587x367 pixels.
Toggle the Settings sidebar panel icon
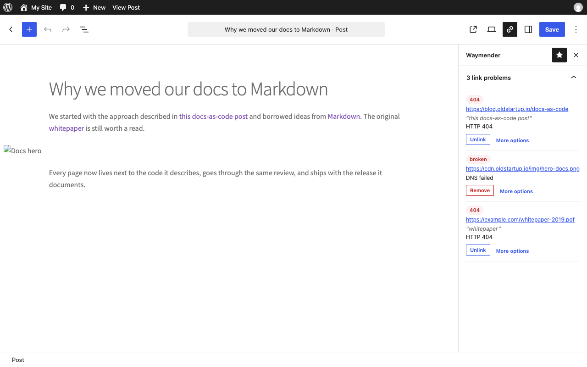click(528, 29)
